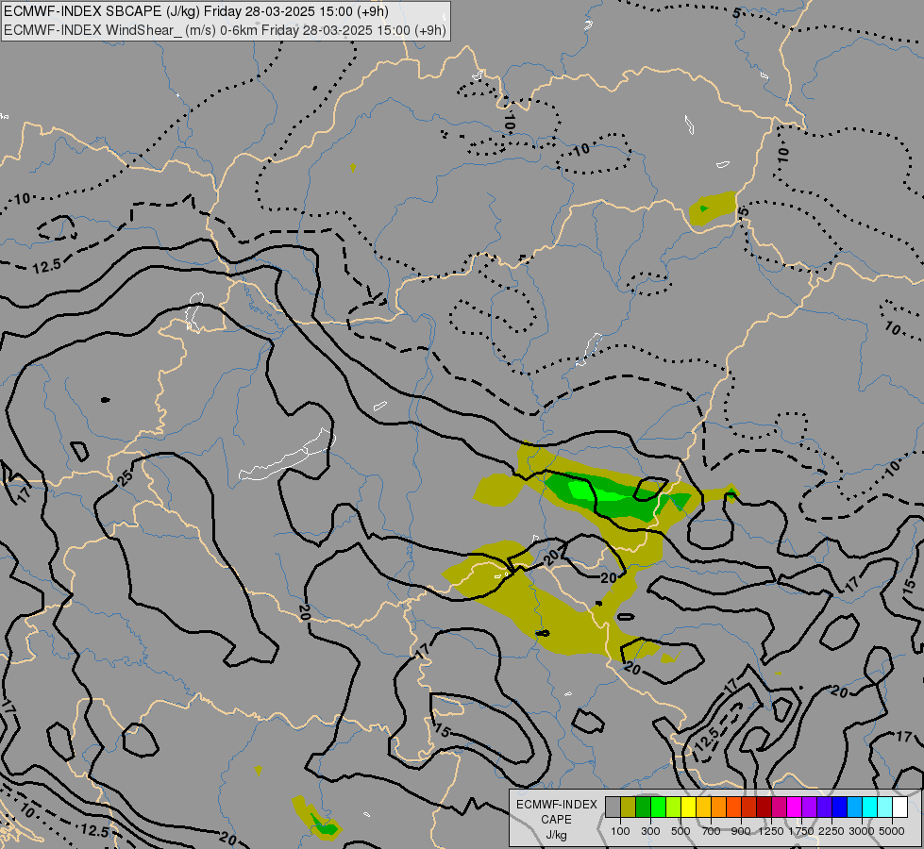Click the amber legend swatch
The image size is (924, 849).
[703, 807]
